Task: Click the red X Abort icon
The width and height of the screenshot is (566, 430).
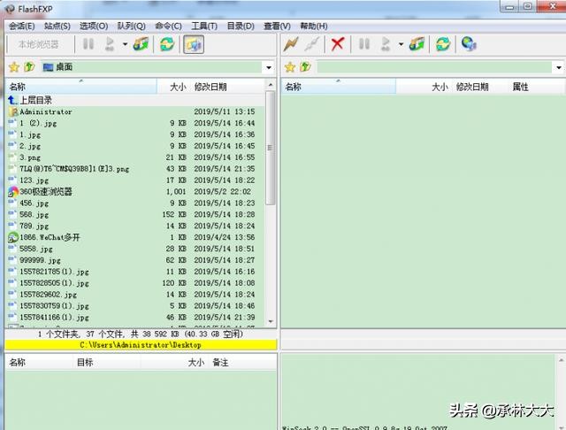Action: 338,44
